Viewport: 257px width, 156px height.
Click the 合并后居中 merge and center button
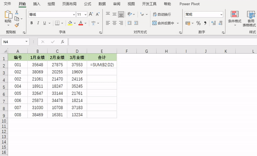(x=163, y=23)
